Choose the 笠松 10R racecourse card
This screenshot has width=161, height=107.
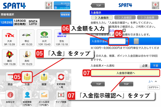(62, 38)
